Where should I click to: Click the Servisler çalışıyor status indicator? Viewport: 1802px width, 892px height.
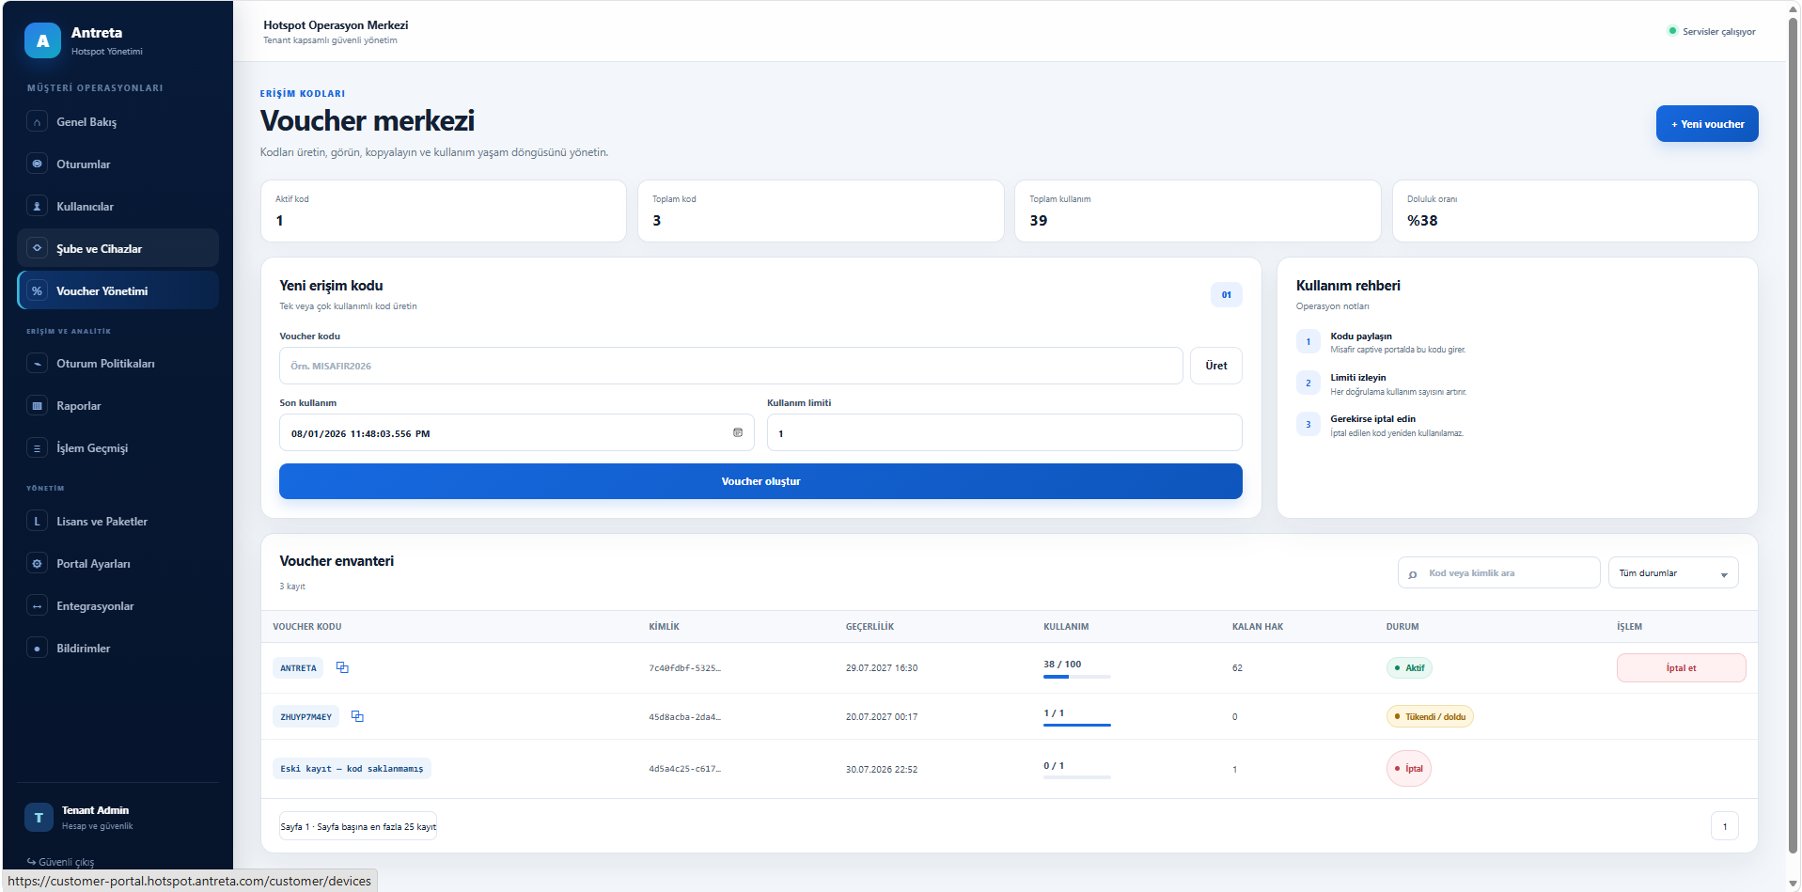pyautogui.click(x=1712, y=31)
